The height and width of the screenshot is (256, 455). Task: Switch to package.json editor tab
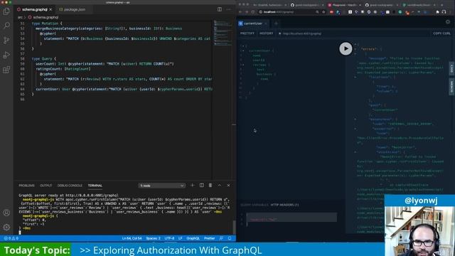pos(73,9)
